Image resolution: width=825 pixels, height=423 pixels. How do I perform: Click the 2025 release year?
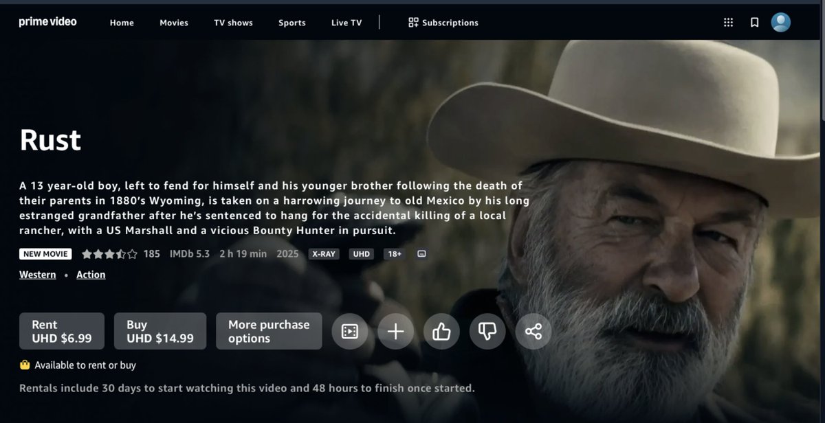(287, 254)
